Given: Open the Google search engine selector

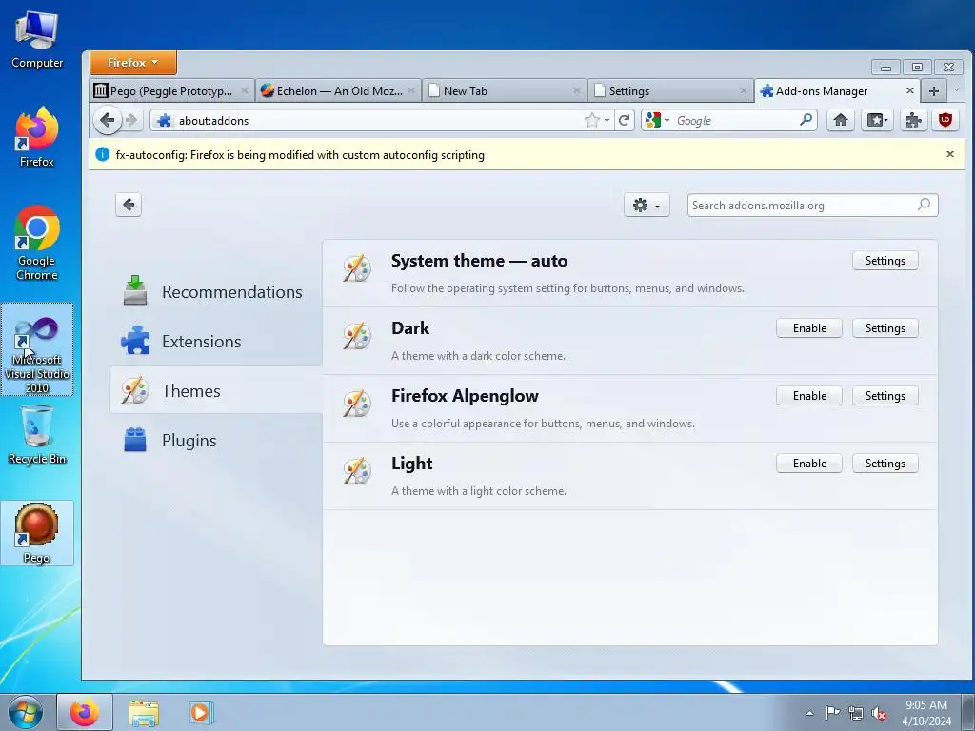Looking at the screenshot, I should (x=657, y=120).
